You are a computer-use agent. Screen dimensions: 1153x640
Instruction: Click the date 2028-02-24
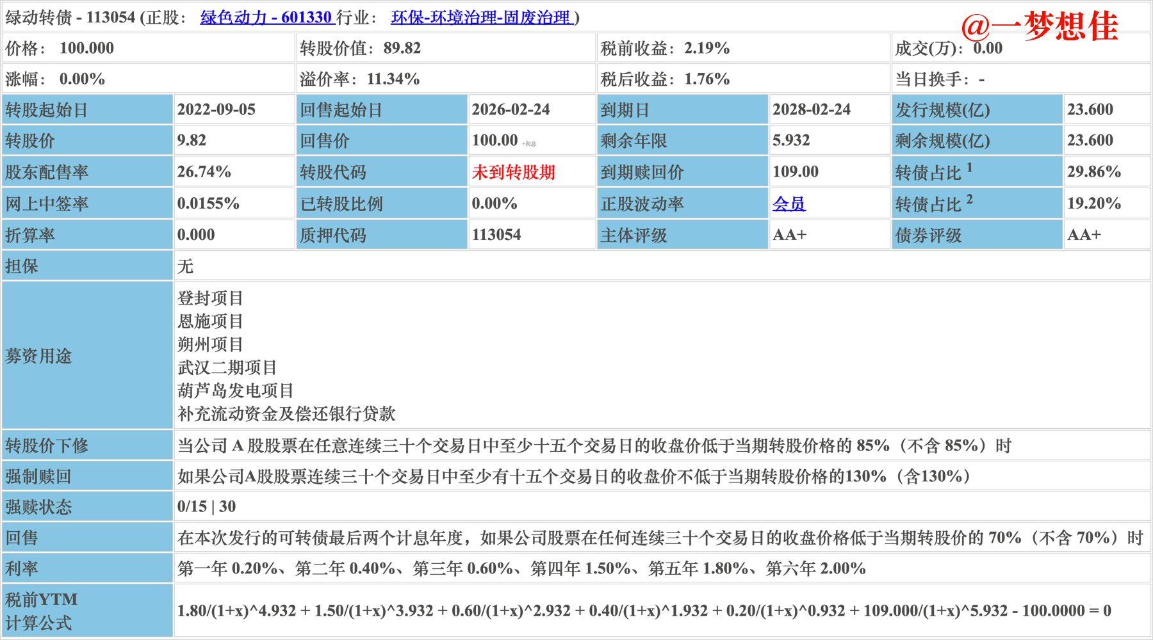(x=811, y=109)
